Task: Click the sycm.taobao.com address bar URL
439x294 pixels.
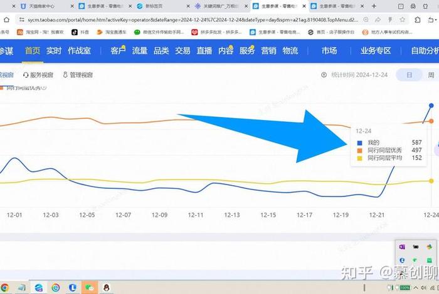Action: (x=193, y=19)
